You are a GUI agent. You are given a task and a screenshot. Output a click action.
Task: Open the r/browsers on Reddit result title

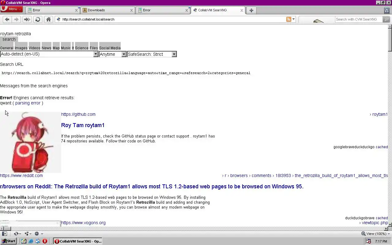click(x=152, y=187)
